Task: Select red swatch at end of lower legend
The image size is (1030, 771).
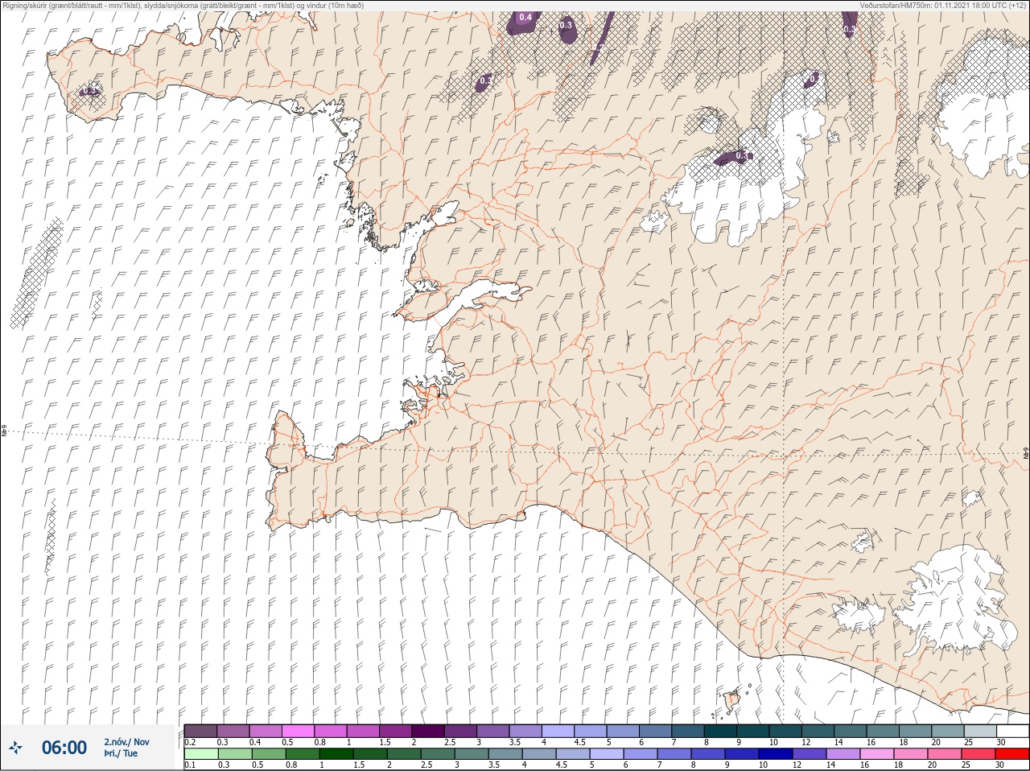Action: point(1013,754)
